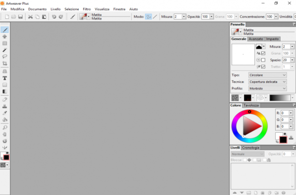The height and width of the screenshot is (195, 296).
Task: Expand the Spazio value dropdown
Action: [292, 60]
